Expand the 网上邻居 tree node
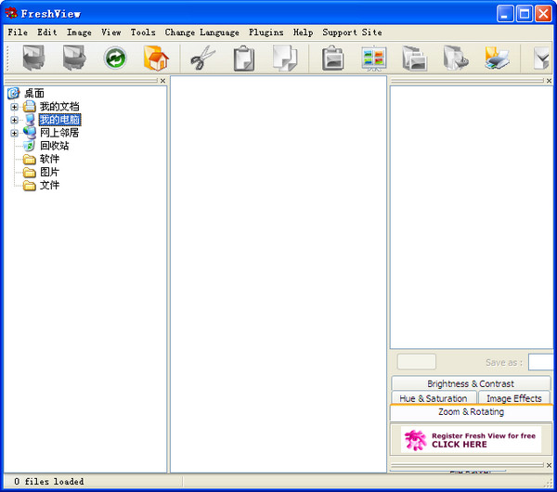The width and height of the screenshot is (557, 492). click(14, 134)
